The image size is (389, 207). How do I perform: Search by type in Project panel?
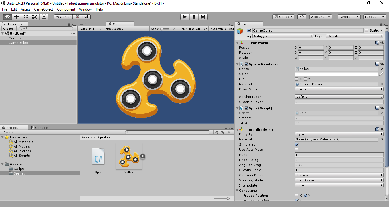pyautogui.click(x=217, y=132)
